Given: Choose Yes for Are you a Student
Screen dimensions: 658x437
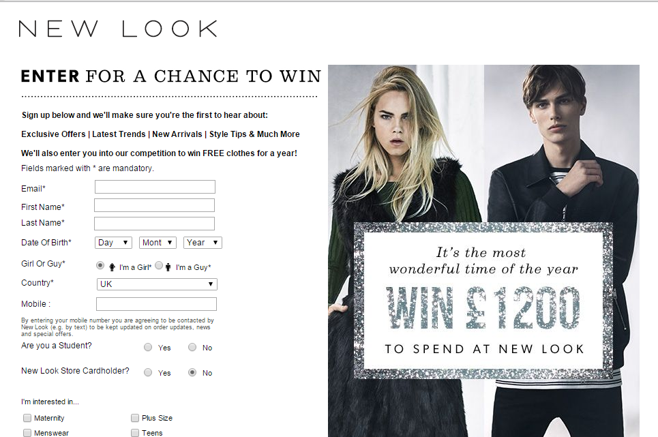Looking at the screenshot, I should [x=148, y=347].
